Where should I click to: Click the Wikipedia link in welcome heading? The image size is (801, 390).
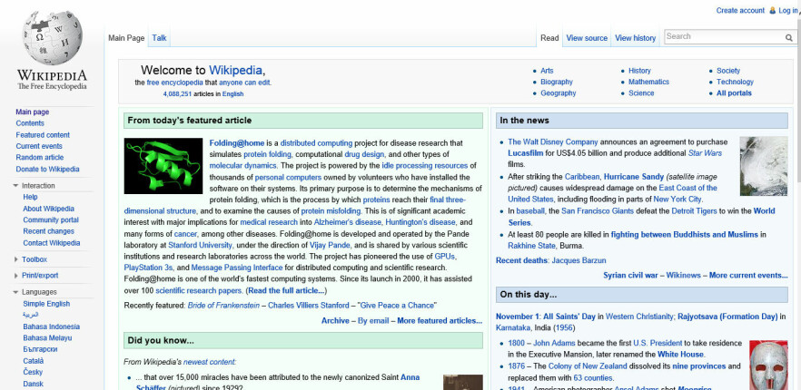coord(235,71)
